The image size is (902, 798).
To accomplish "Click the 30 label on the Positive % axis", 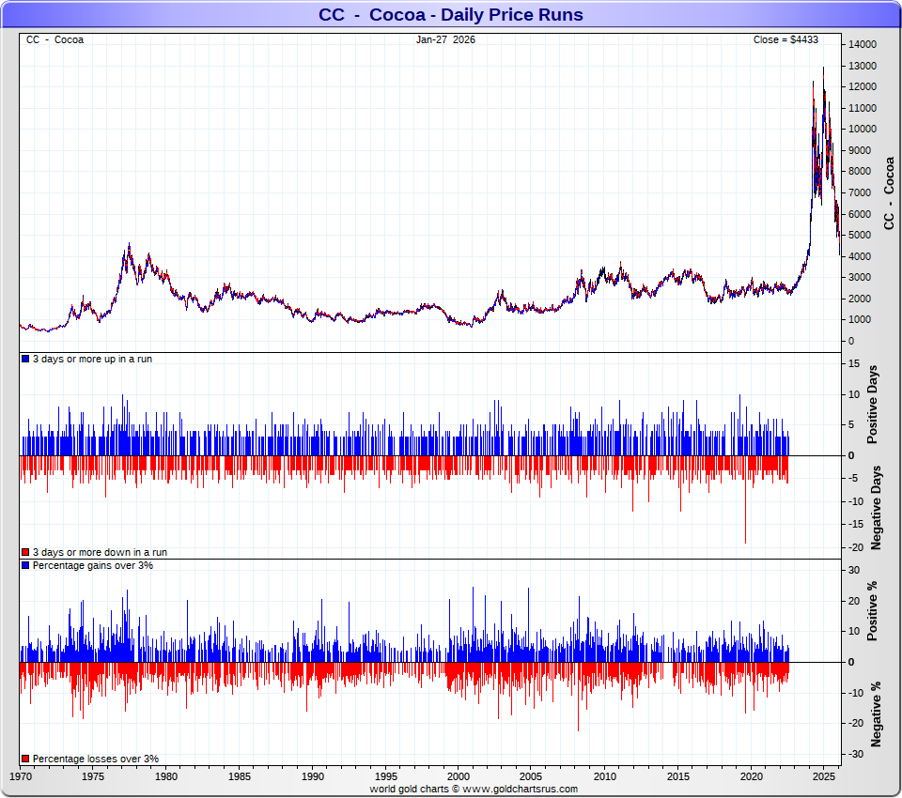I will tap(854, 570).
